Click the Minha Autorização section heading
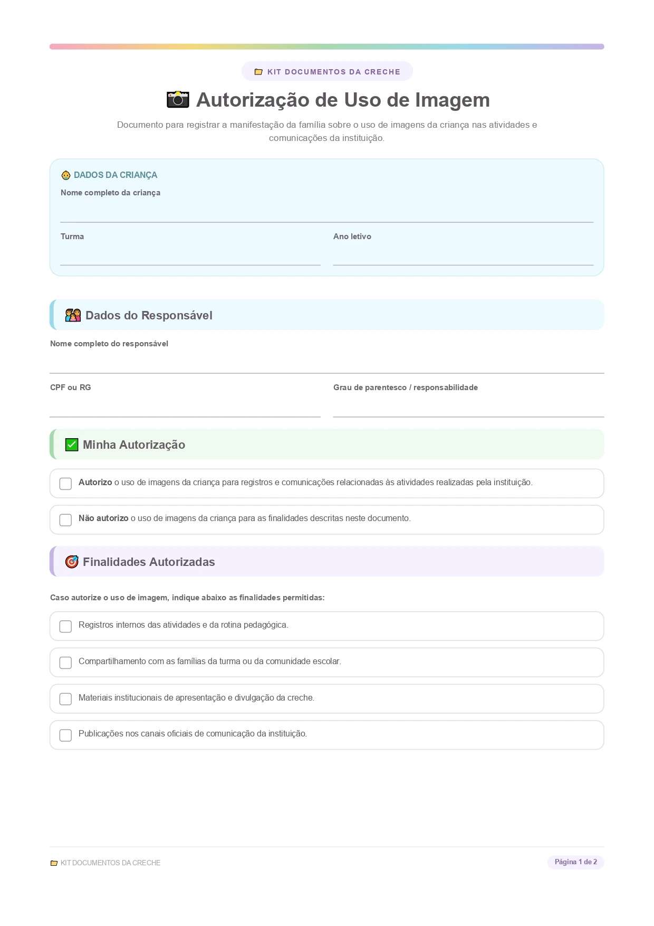This screenshot has height=926, width=654. (x=134, y=445)
